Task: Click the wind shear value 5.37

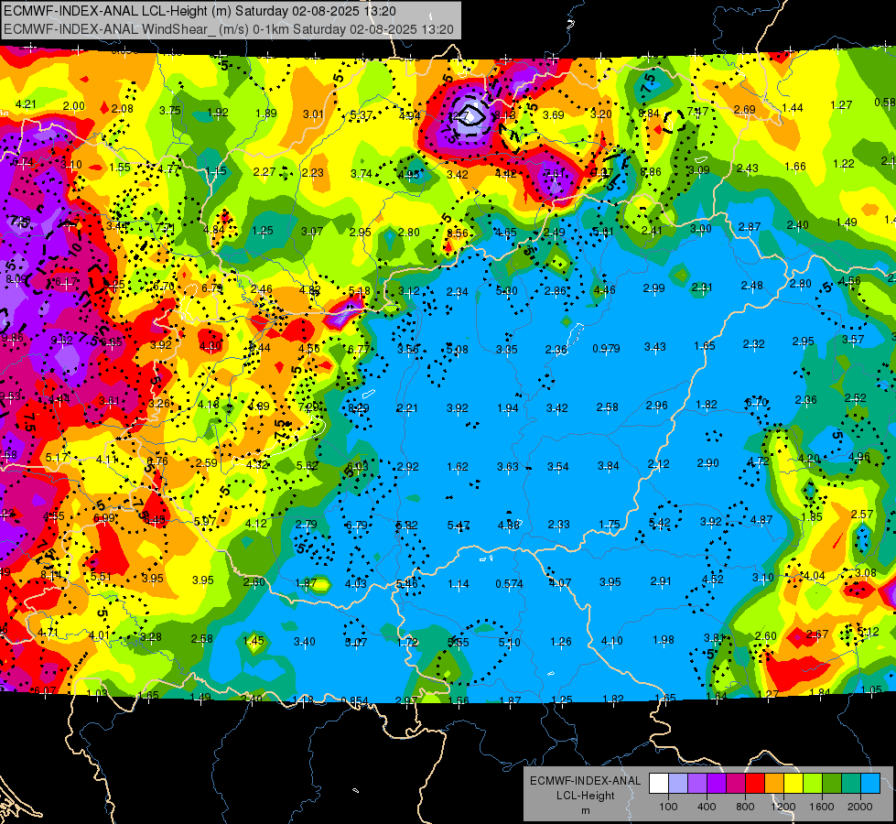Action: click(x=361, y=115)
